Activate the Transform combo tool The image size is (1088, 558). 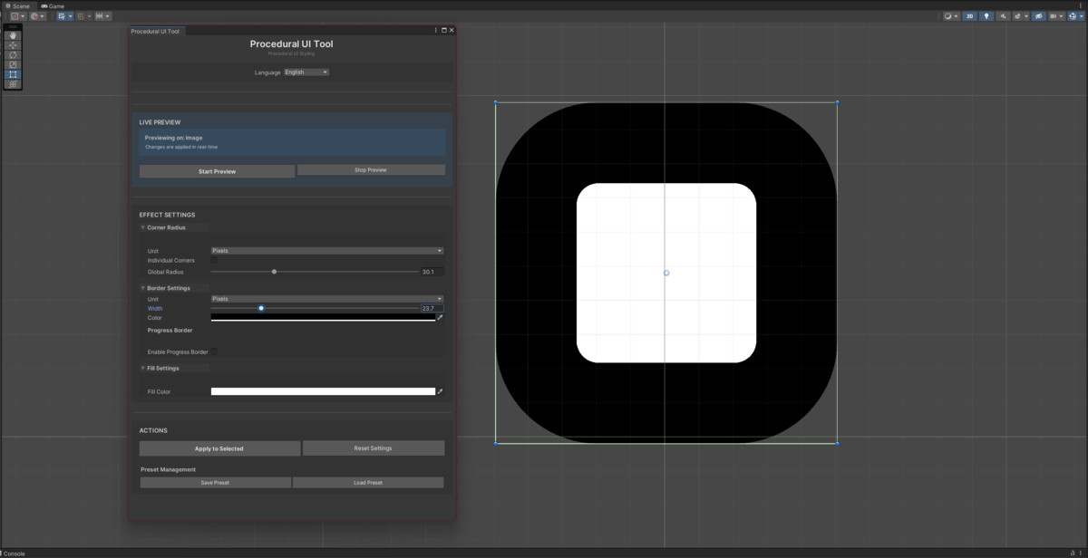tap(13, 83)
